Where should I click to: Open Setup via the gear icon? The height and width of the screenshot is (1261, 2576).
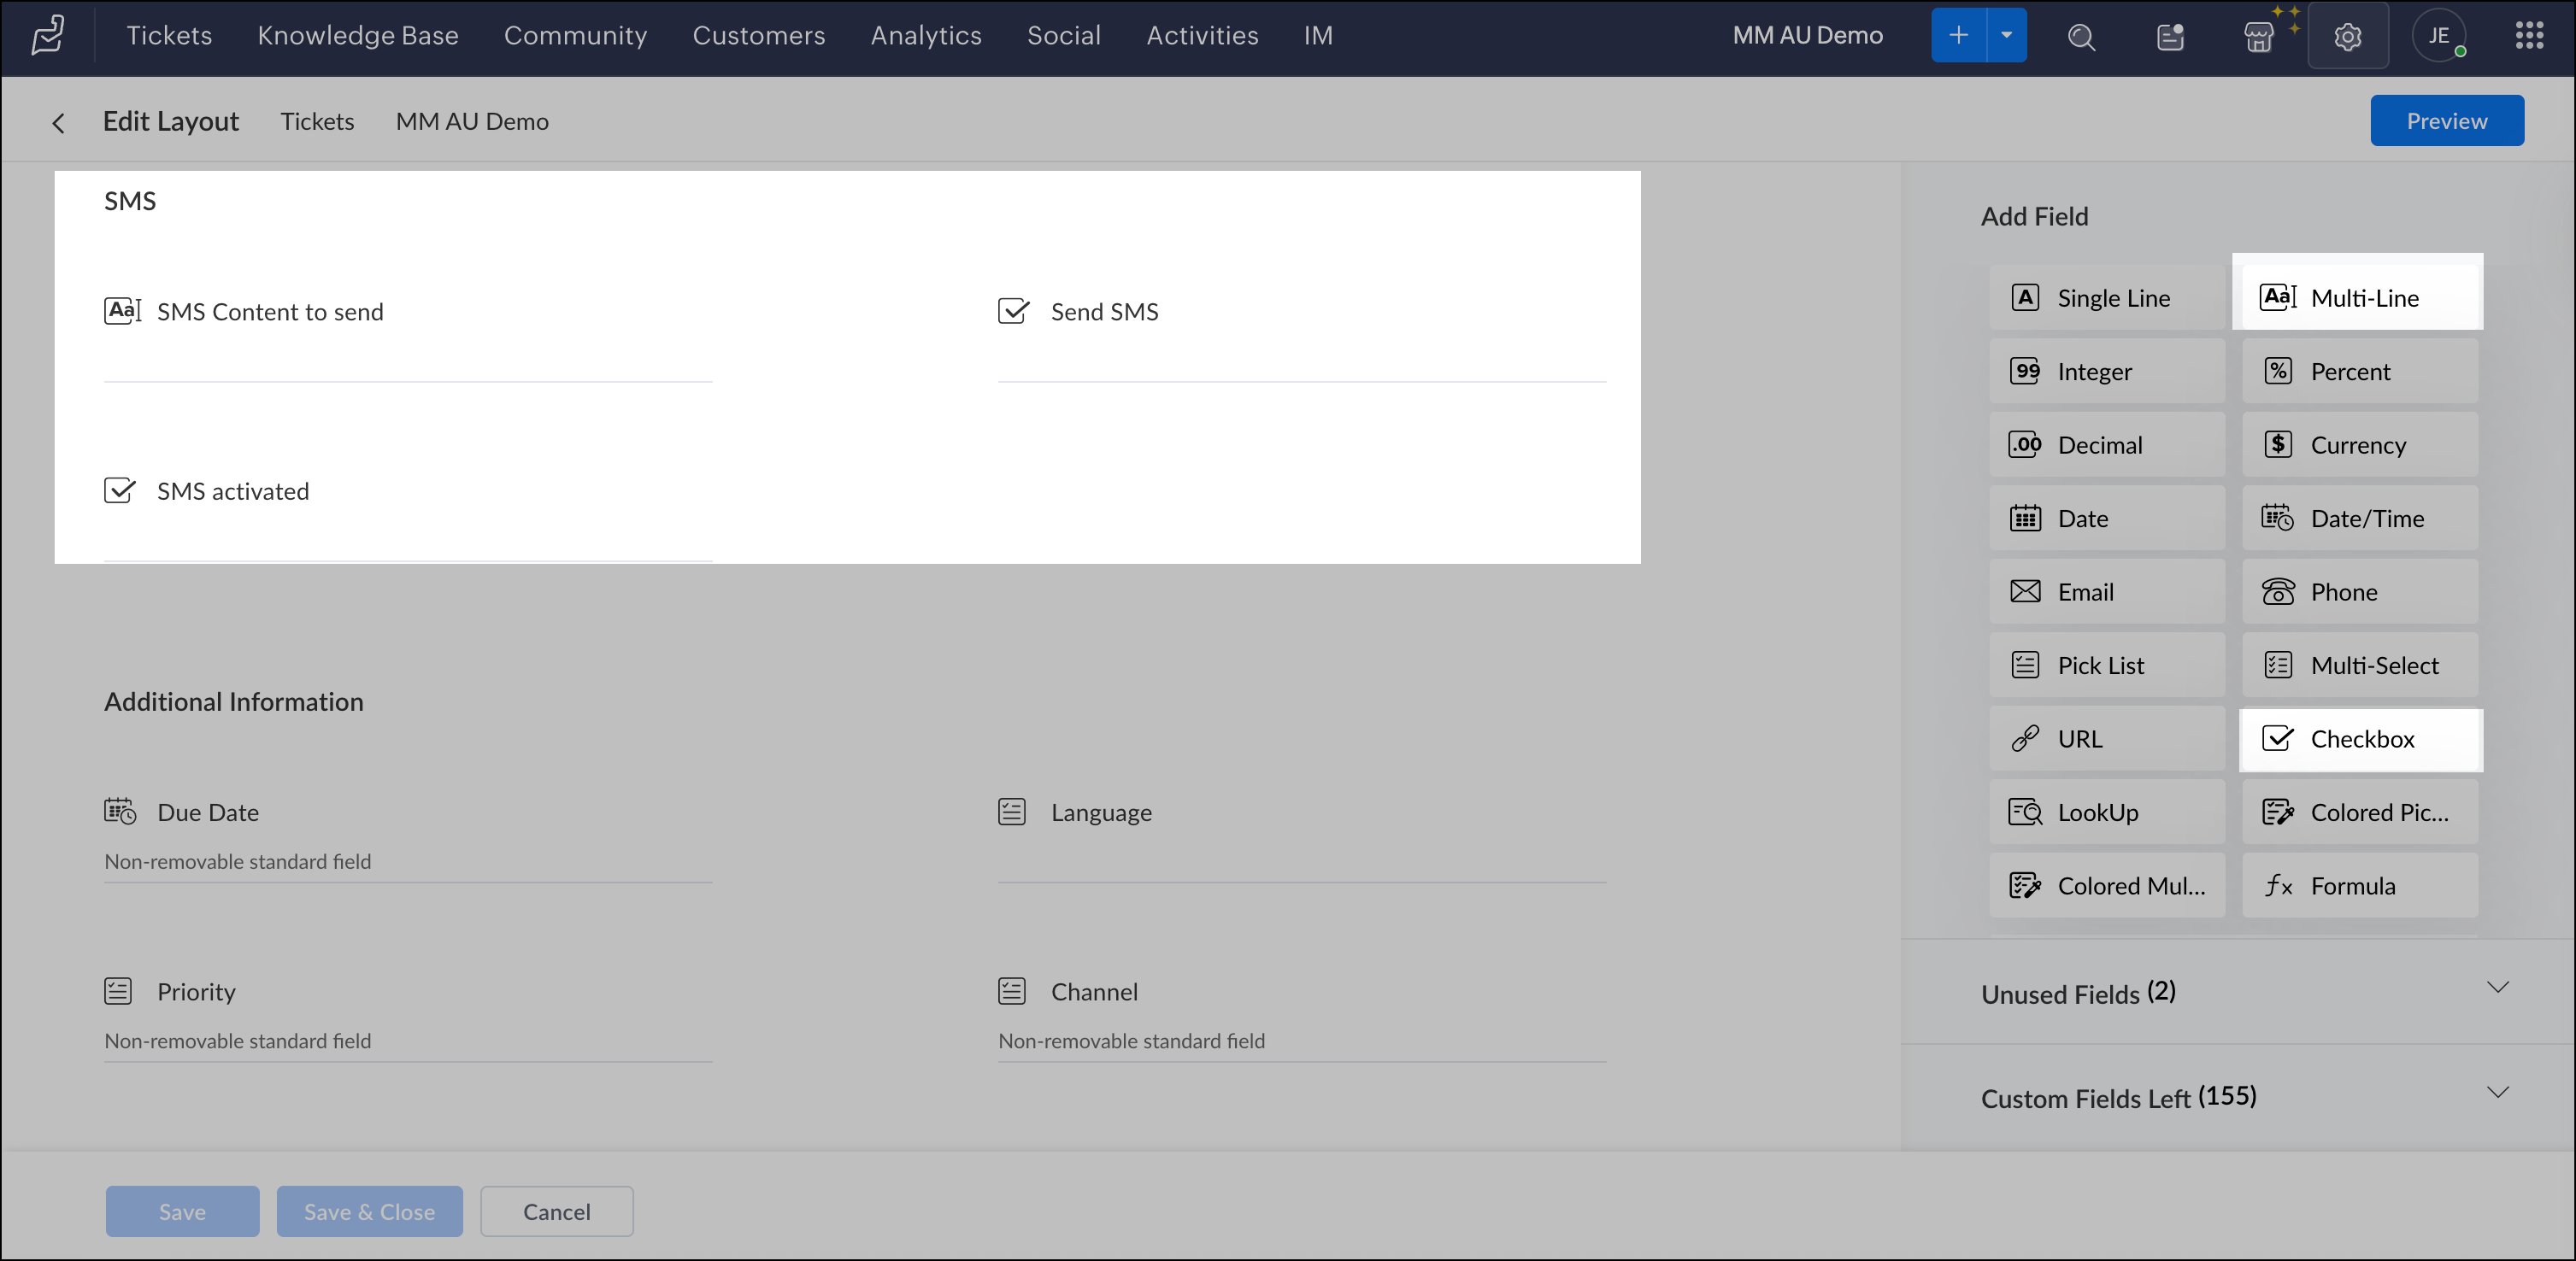pos(2348,36)
